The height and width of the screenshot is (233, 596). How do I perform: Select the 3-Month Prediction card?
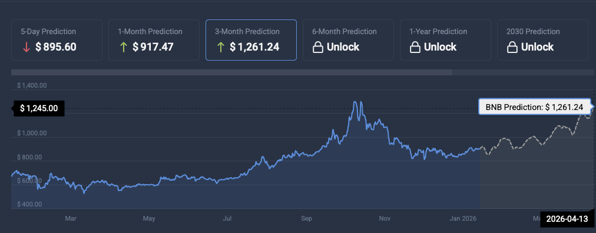pyautogui.click(x=251, y=40)
